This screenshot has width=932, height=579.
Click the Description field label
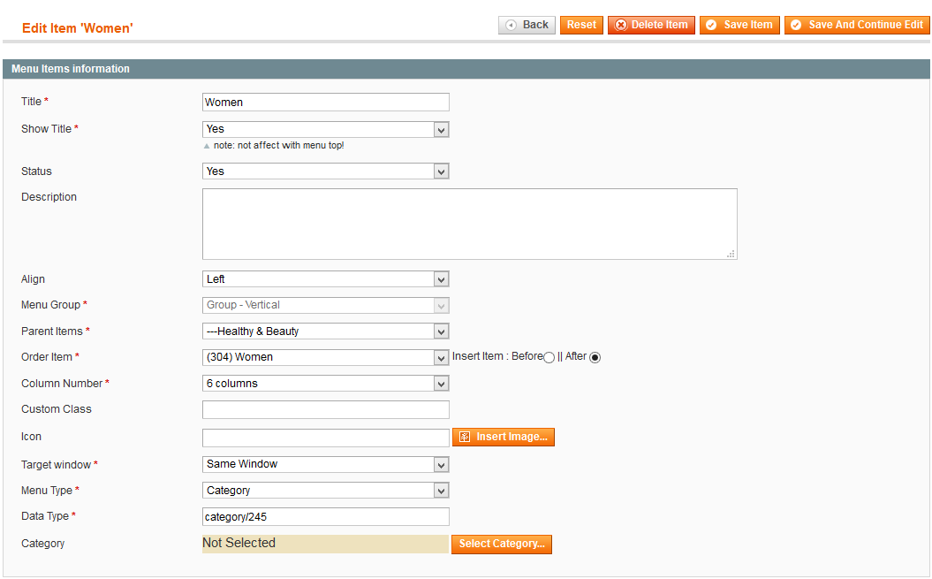tap(49, 197)
